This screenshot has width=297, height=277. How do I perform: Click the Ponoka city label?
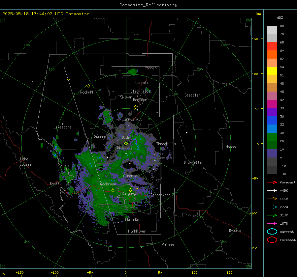point(150,68)
